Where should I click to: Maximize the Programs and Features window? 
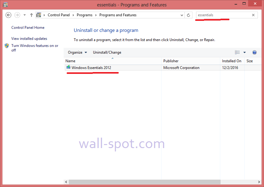[244, 4]
